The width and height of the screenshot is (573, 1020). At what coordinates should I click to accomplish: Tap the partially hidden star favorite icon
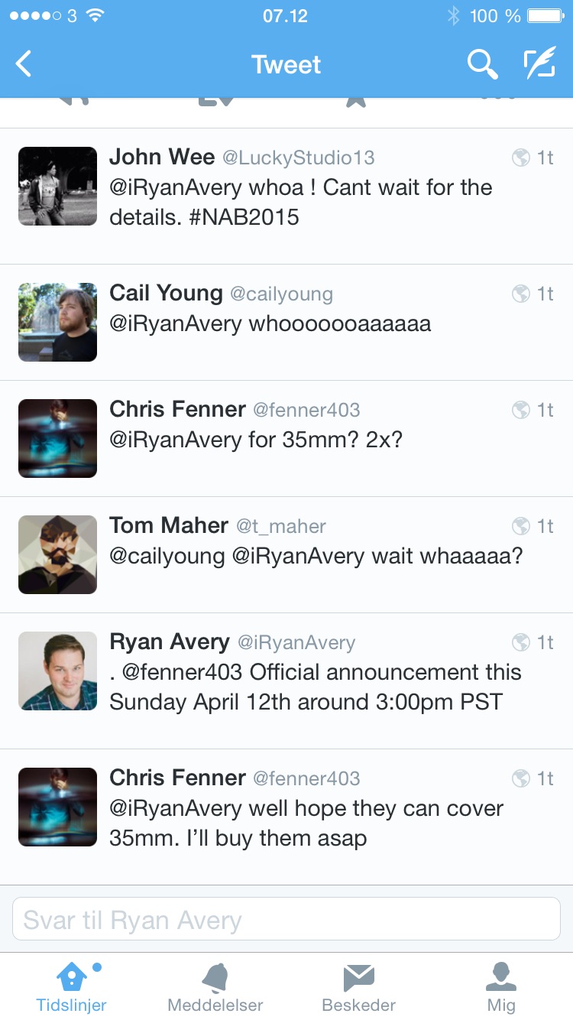[x=355, y=102]
